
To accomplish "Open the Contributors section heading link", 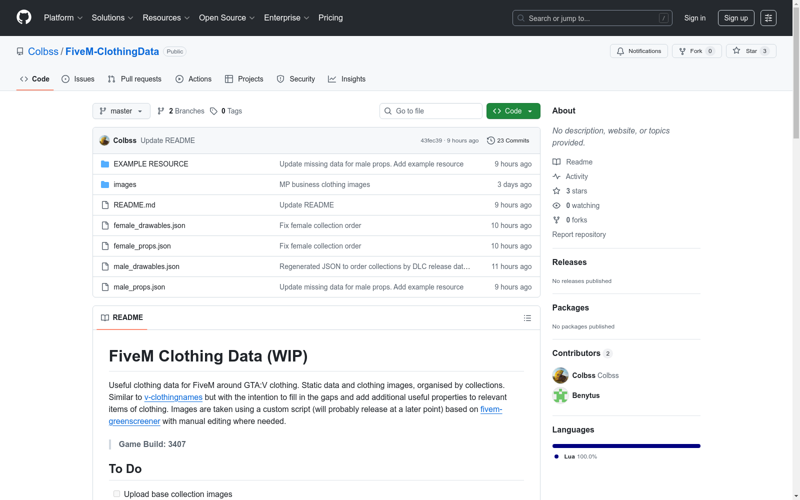I will click(582, 353).
